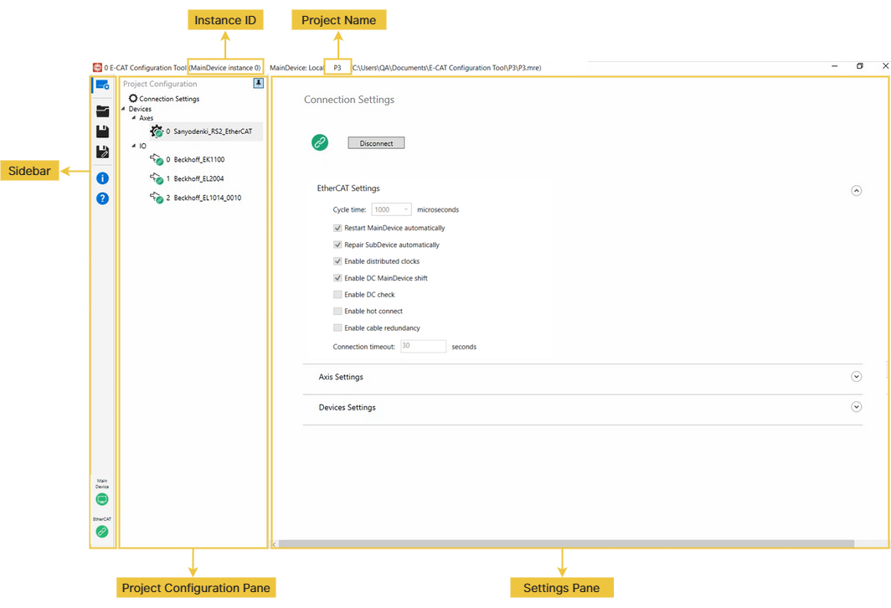Pin the Project Configuration pane

(259, 84)
